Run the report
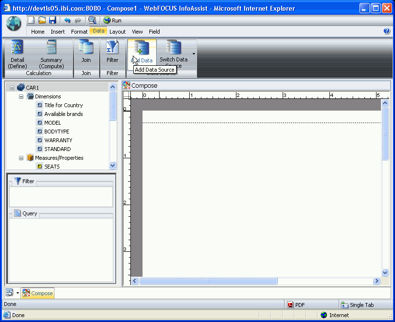The height and width of the screenshot is (322, 395). coord(112,20)
